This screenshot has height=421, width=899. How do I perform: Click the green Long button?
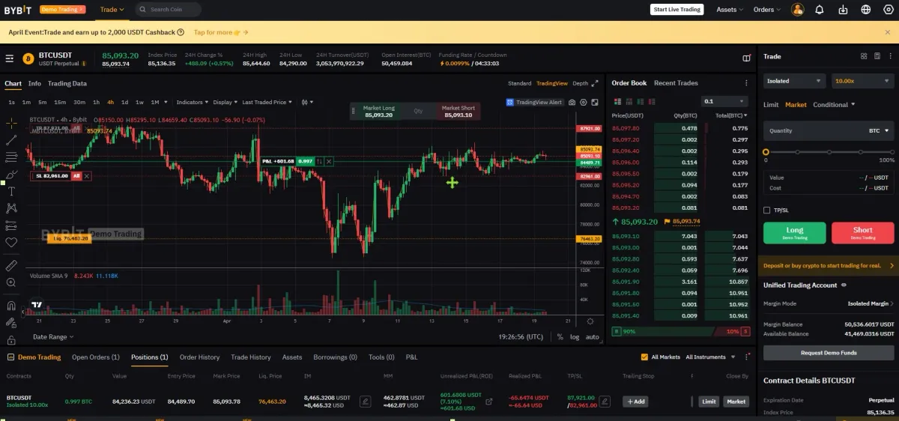795,233
